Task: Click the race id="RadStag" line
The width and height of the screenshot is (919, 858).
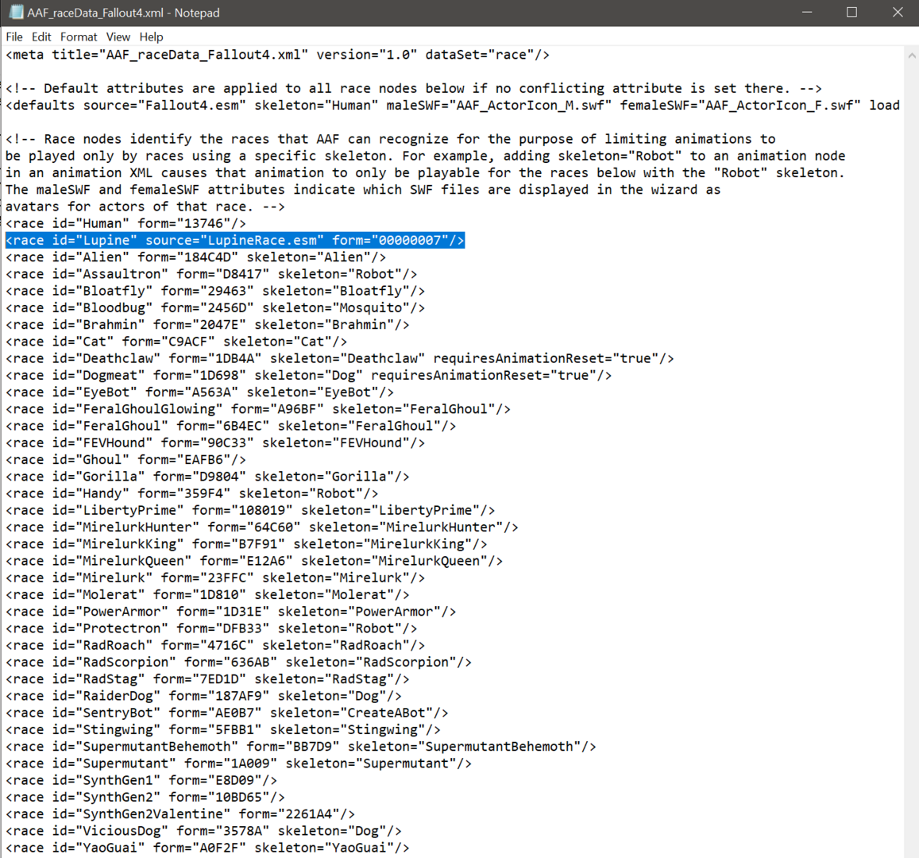Action: click(x=207, y=679)
